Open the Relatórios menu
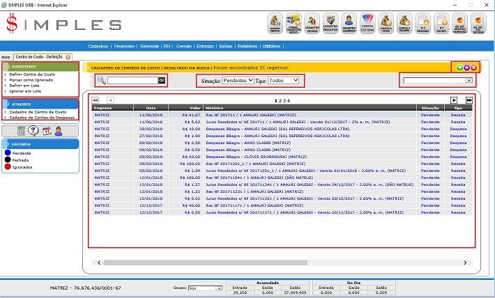 (248, 46)
